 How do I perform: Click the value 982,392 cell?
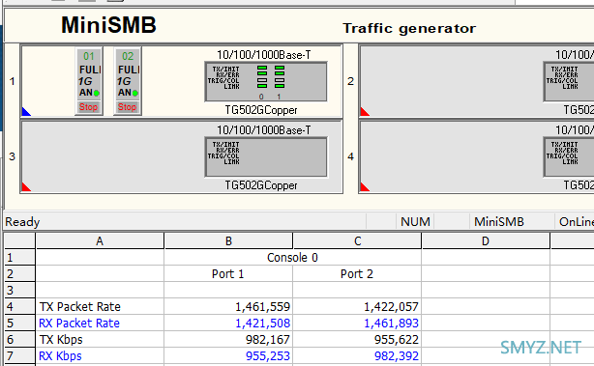[357, 355]
